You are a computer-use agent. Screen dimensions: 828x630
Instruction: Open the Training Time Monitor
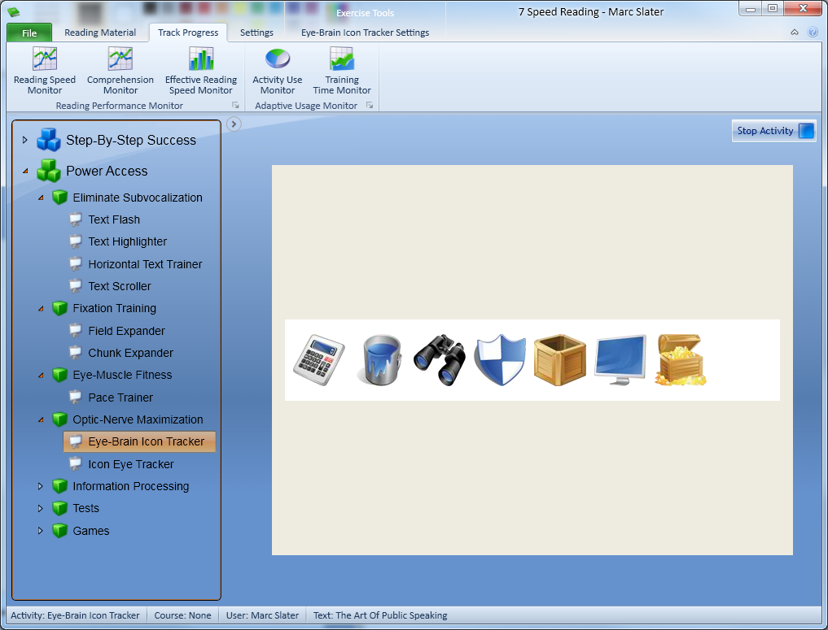(x=342, y=71)
